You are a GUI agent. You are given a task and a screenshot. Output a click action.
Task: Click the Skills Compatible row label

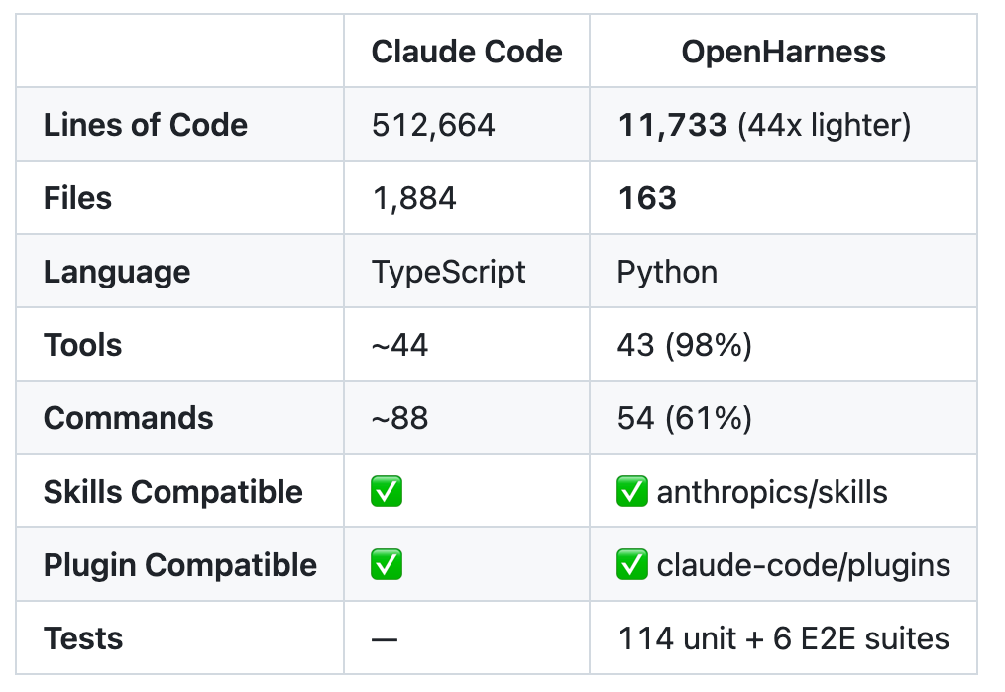point(173,493)
